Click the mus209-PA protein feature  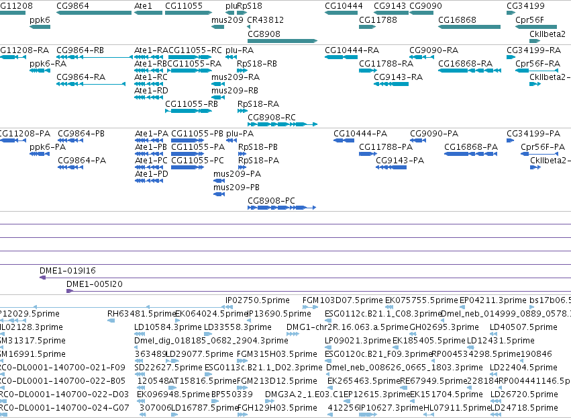tap(219, 181)
